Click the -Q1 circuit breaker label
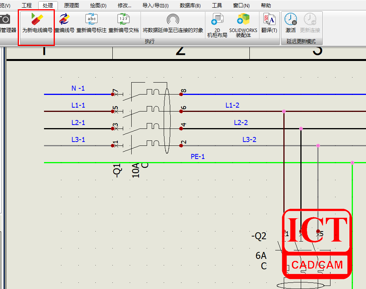Screen dimensions: 366x289 117,170
